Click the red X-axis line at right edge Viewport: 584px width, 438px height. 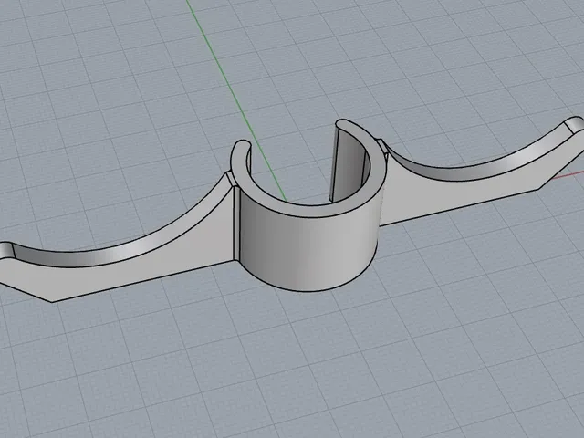click(x=568, y=175)
